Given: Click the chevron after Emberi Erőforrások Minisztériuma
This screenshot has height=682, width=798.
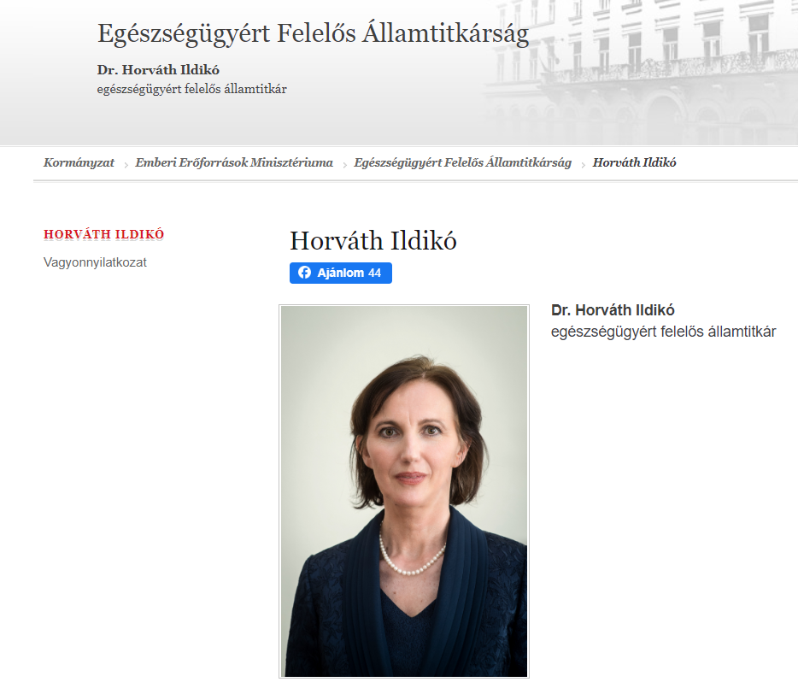Looking at the screenshot, I should coord(344,165).
